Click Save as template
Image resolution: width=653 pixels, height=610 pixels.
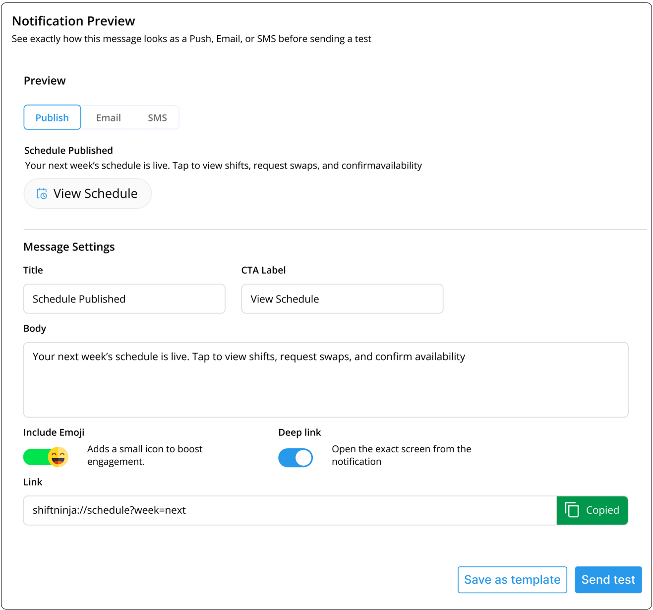pyautogui.click(x=512, y=580)
